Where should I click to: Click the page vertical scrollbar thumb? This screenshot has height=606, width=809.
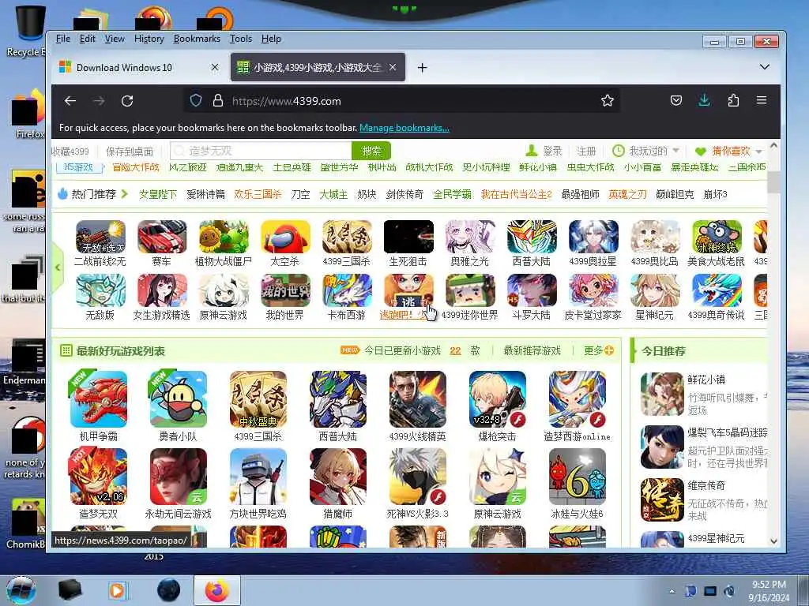[773, 182]
